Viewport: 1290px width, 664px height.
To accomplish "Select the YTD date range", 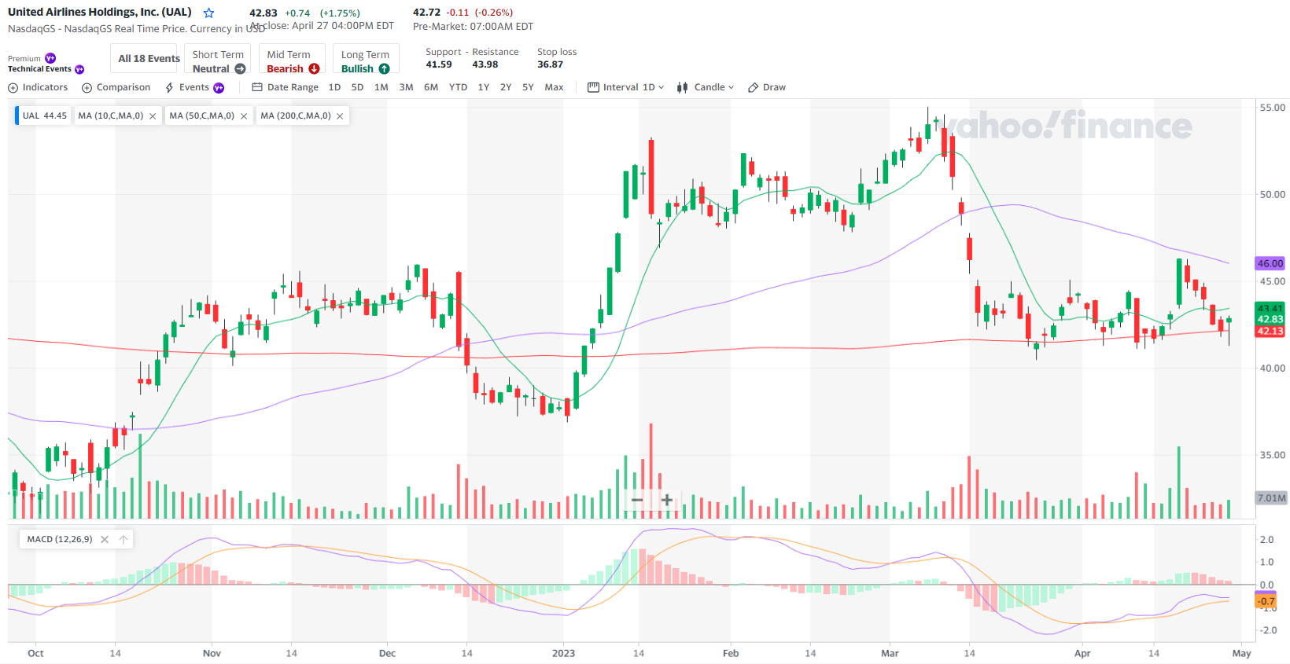I will (458, 87).
